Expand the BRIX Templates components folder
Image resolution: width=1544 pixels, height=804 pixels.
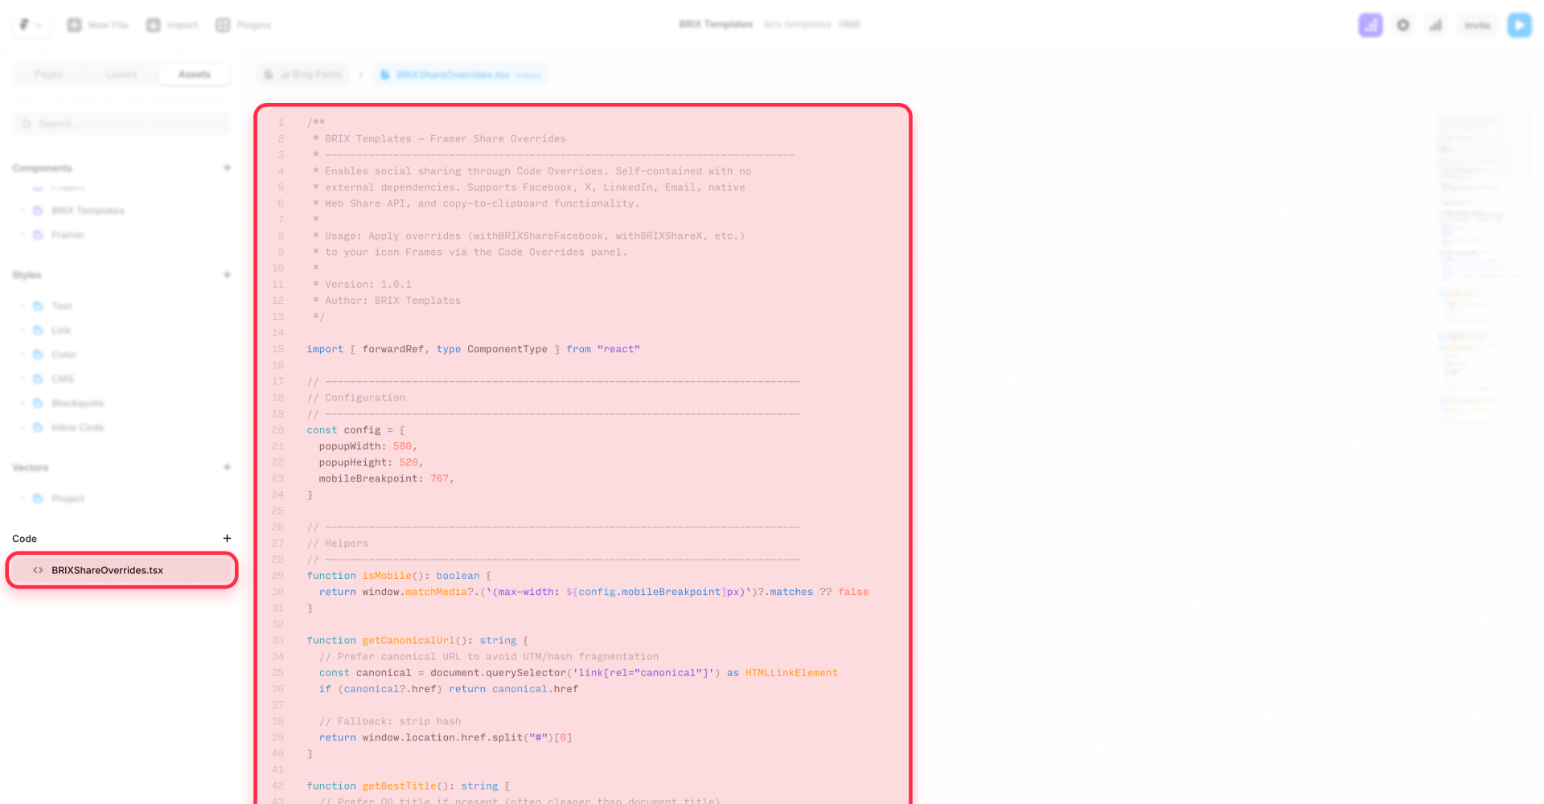pos(23,210)
